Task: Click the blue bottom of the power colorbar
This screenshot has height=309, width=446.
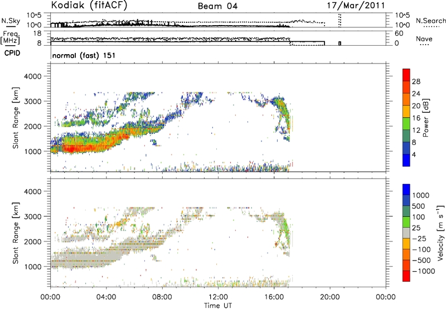Action: (x=406, y=160)
